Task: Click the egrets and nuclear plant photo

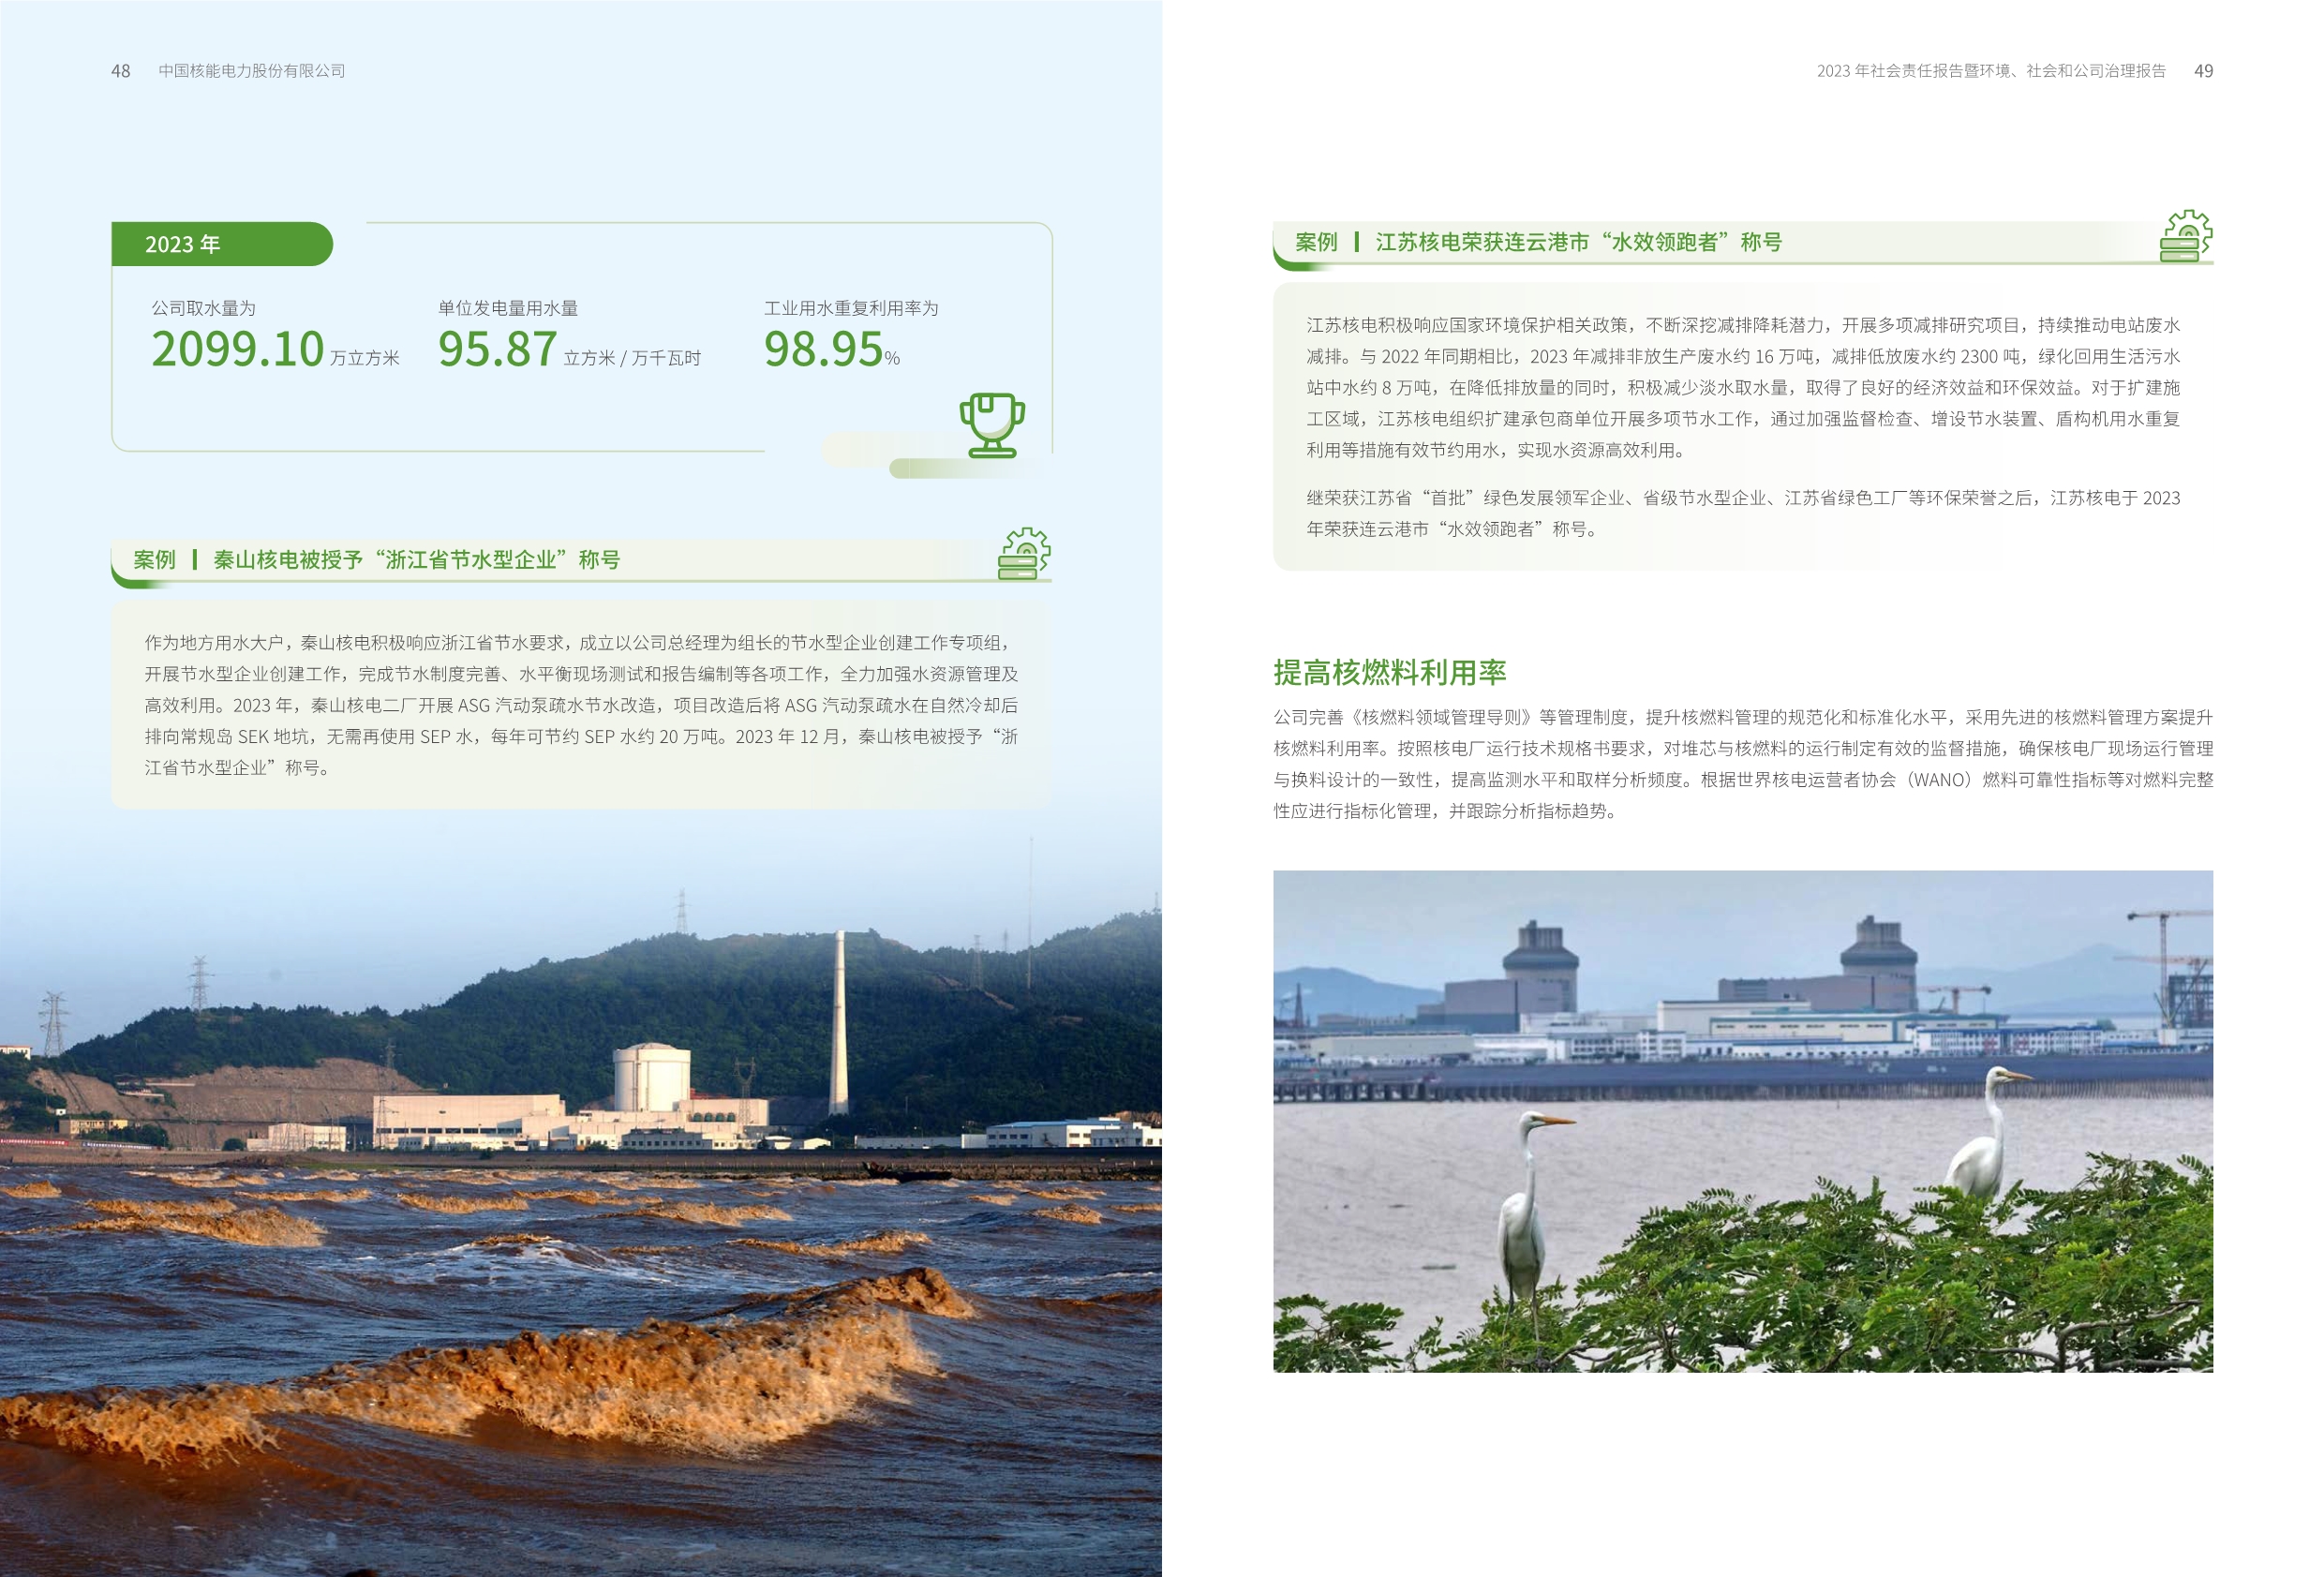Action: (1743, 1121)
